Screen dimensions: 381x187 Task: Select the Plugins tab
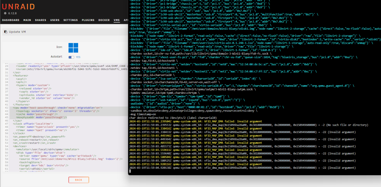[88, 20]
